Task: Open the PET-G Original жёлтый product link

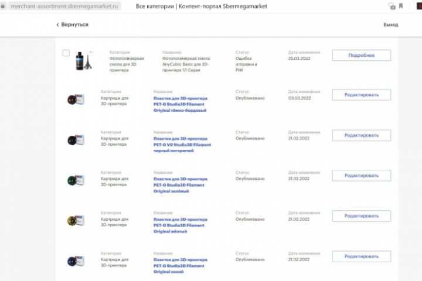Action: point(181,225)
